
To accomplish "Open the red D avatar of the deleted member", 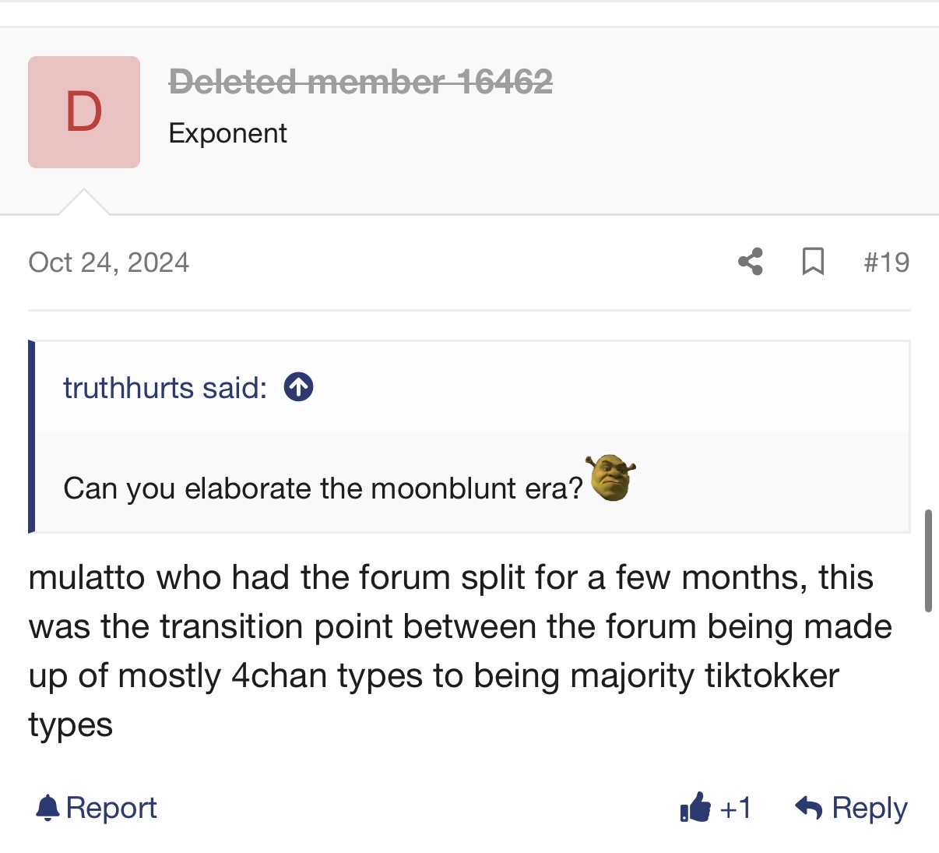I will click(84, 112).
